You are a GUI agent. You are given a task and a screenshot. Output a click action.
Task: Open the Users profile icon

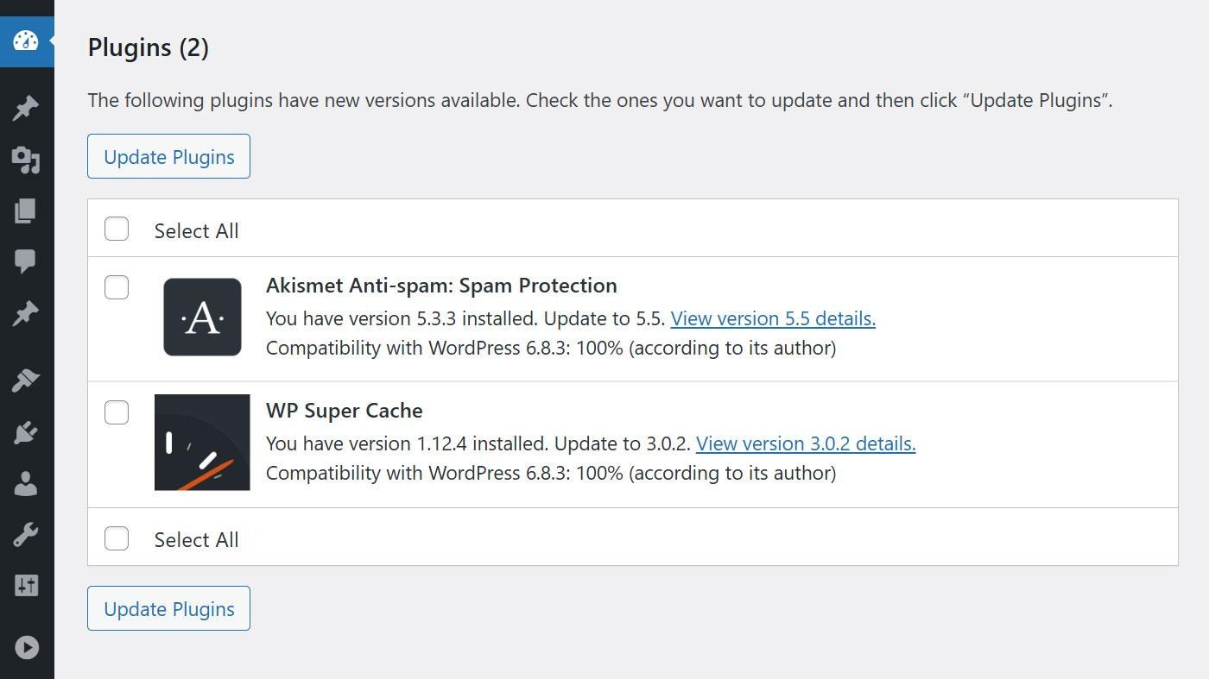[26, 484]
